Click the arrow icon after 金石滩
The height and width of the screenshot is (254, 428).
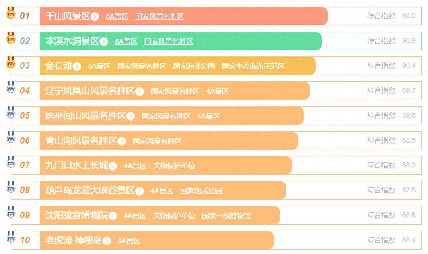[77, 66]
